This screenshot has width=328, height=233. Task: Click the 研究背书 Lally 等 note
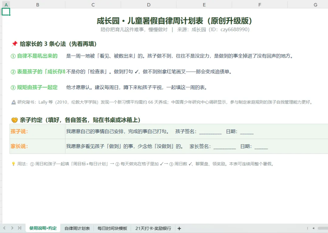click(x=165, y=102)
